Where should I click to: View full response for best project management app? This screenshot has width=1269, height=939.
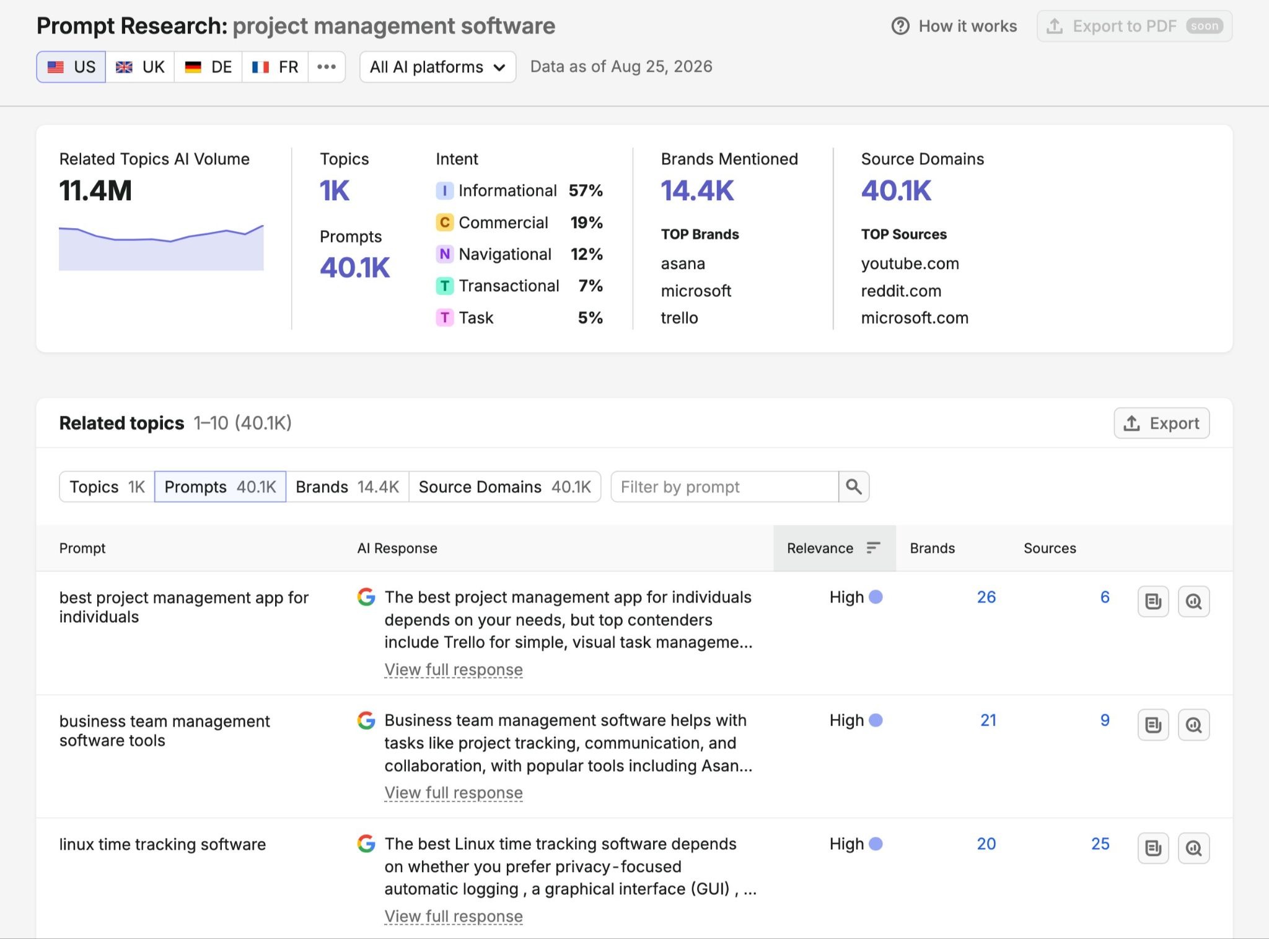pyautogui.click(x=454, y=669)
